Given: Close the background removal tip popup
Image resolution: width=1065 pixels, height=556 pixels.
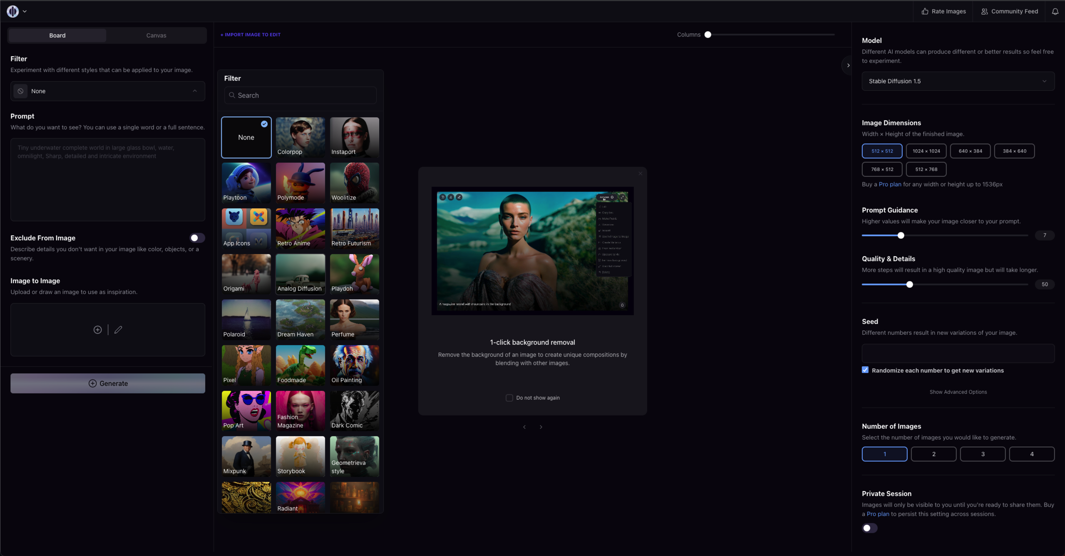Looking at the screenshot, I should pos(640,173).
